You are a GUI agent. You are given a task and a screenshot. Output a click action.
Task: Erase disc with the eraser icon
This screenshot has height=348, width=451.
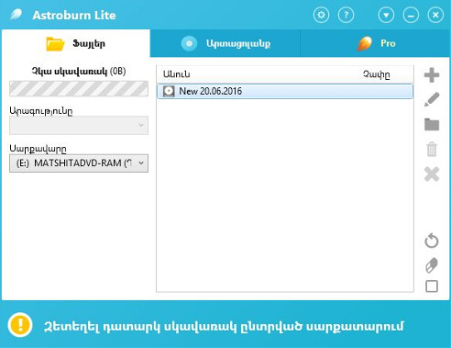(x=432, y=265)
